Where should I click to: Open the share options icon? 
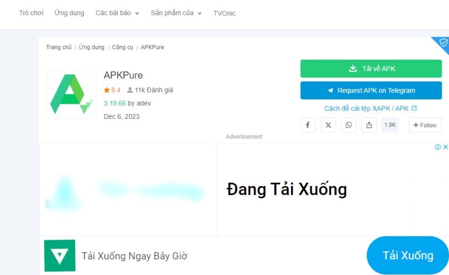point(369,125)
